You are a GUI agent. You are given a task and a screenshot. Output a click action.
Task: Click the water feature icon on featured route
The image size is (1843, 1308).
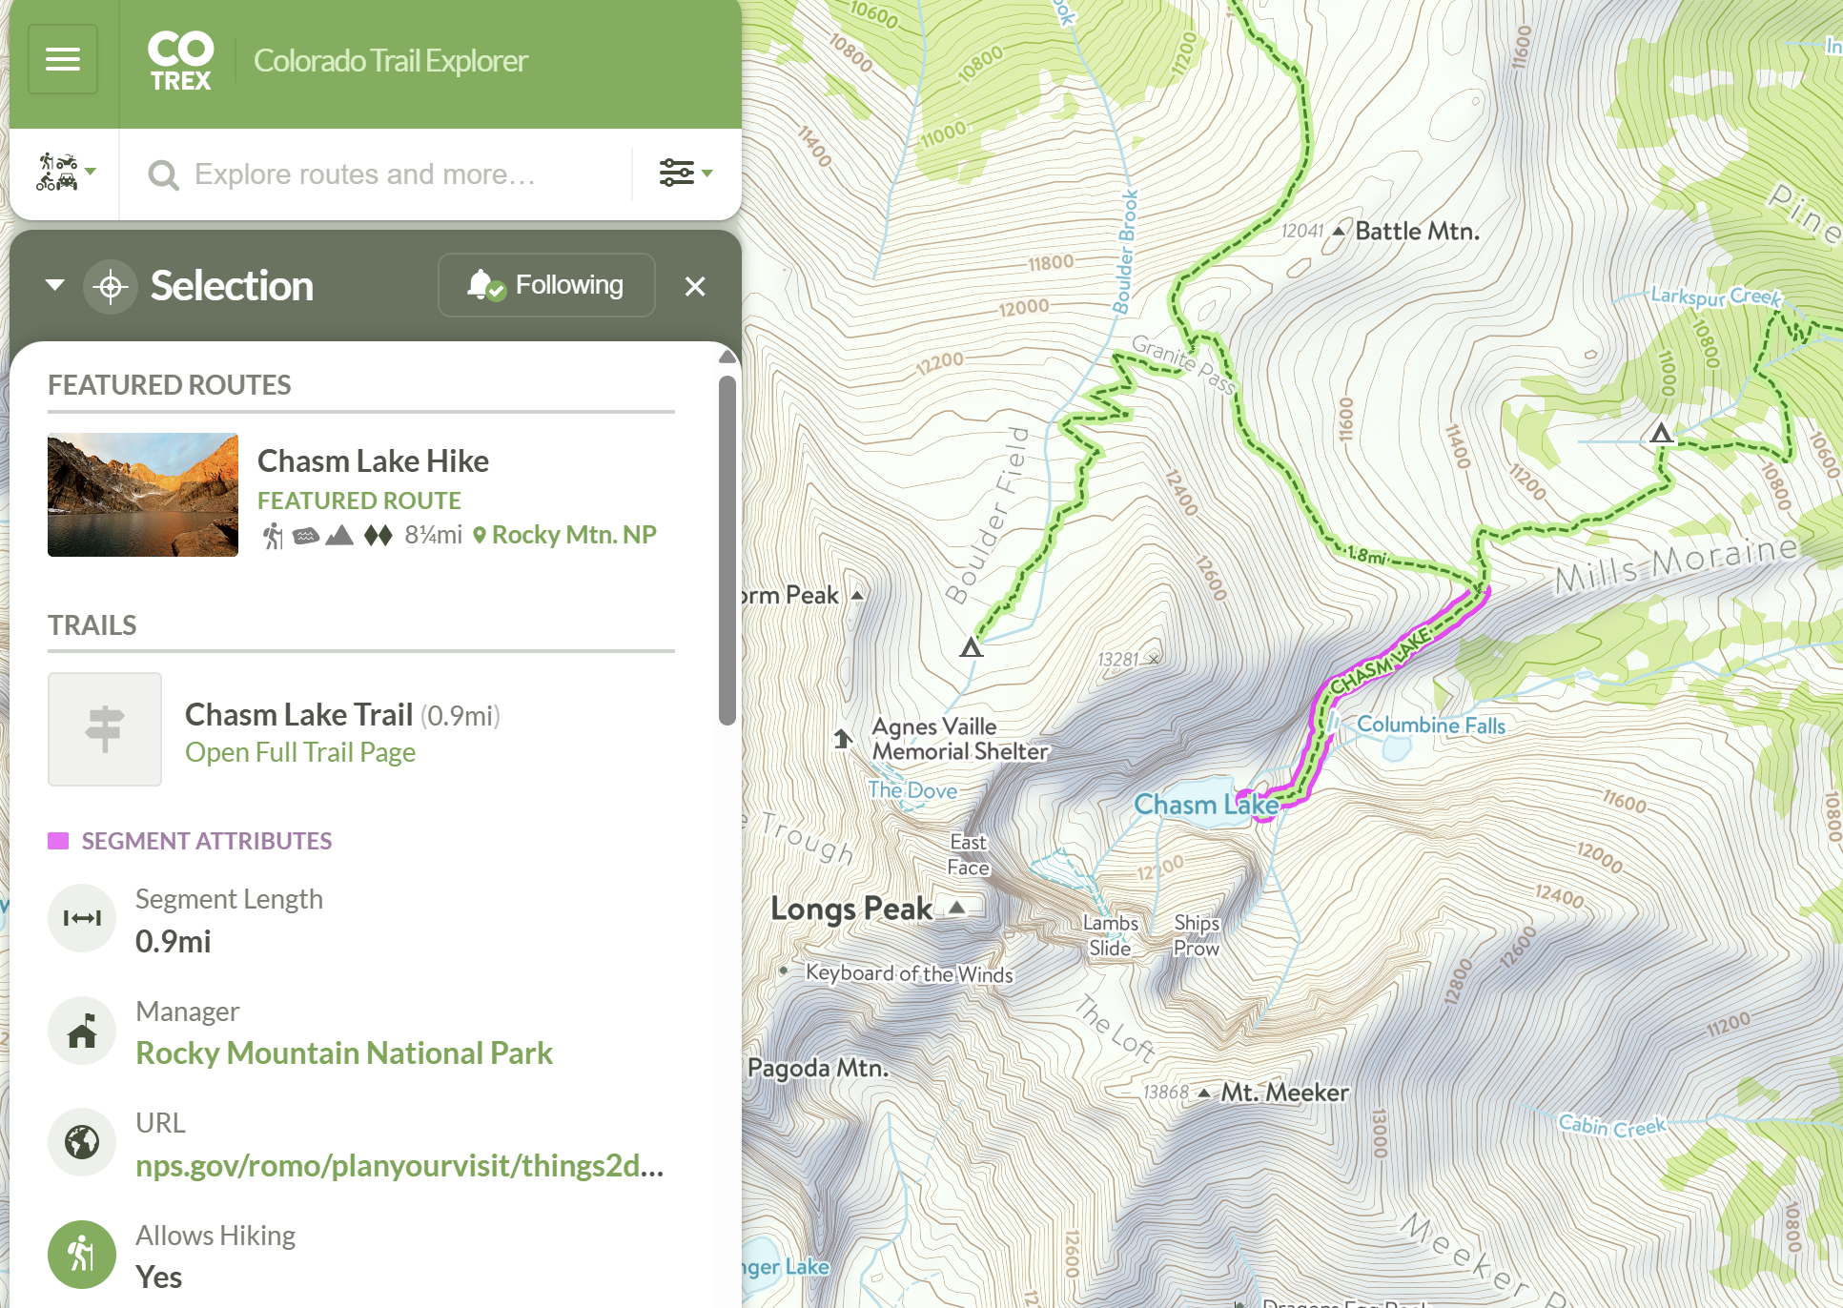(305, 536)
